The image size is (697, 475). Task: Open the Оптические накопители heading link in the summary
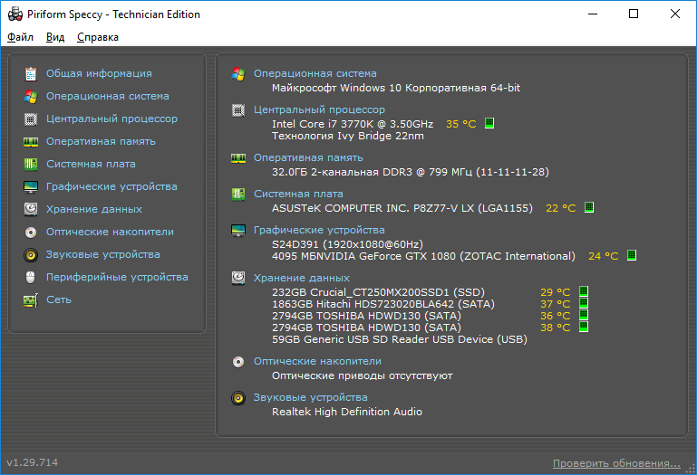[317, 362]
